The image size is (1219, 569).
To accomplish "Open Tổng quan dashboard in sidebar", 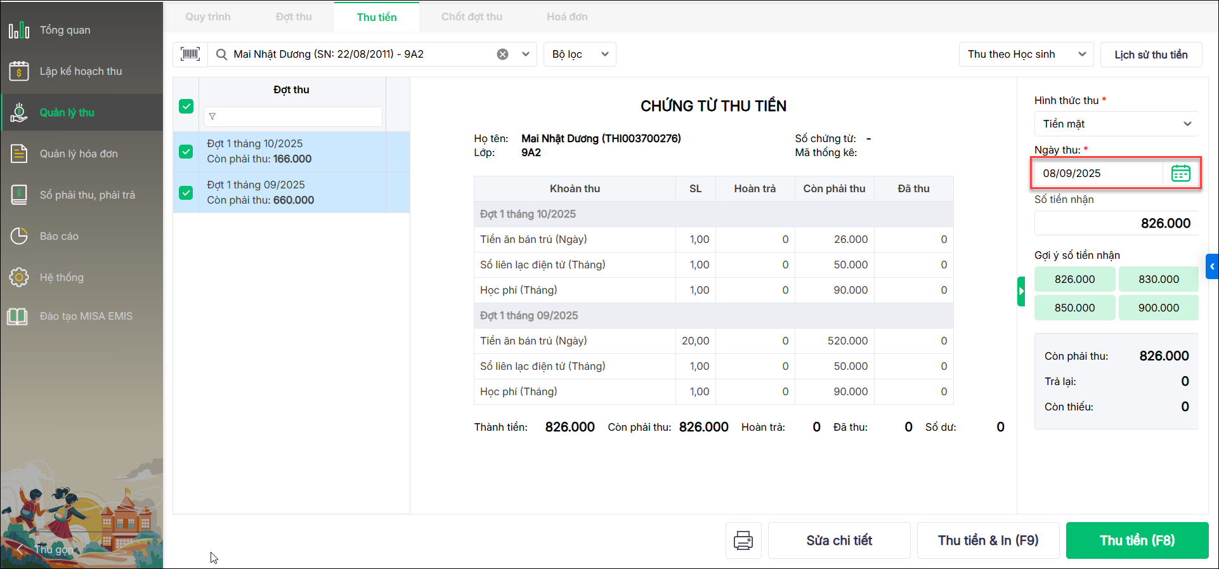I will click(x=65, y=30).
